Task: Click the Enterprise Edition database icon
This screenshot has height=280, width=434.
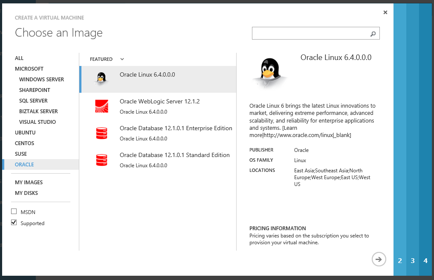Action: click(x=101, y=133)
